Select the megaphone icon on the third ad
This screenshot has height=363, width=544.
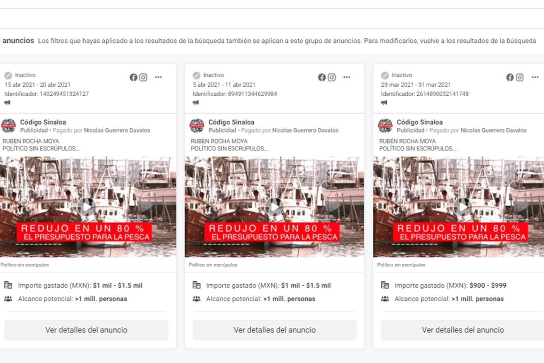(x=384, y=102)
